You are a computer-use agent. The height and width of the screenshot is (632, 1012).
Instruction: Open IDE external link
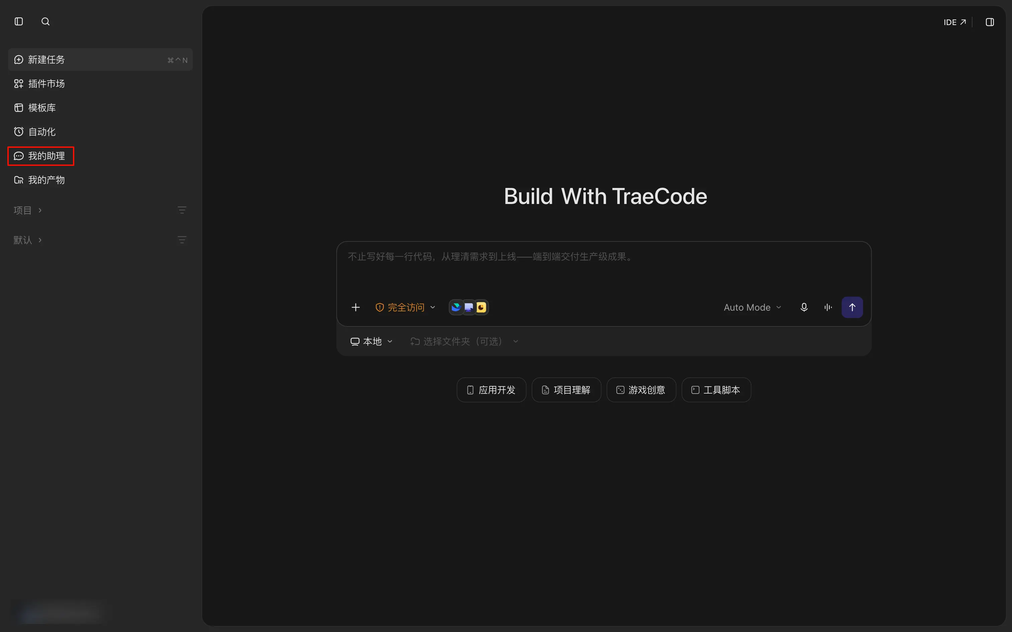[955, 22]
